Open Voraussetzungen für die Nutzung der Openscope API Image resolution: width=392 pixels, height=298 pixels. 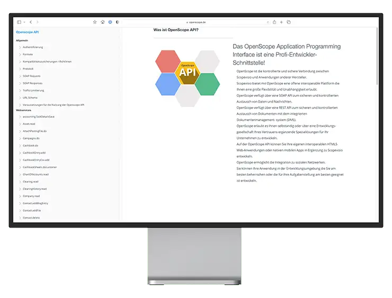(54, 105)
